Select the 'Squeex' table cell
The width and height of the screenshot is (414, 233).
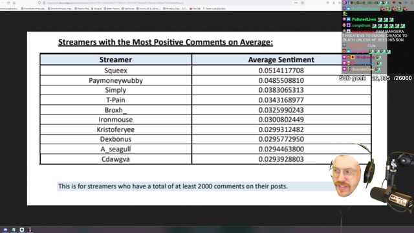pos(116,71)
